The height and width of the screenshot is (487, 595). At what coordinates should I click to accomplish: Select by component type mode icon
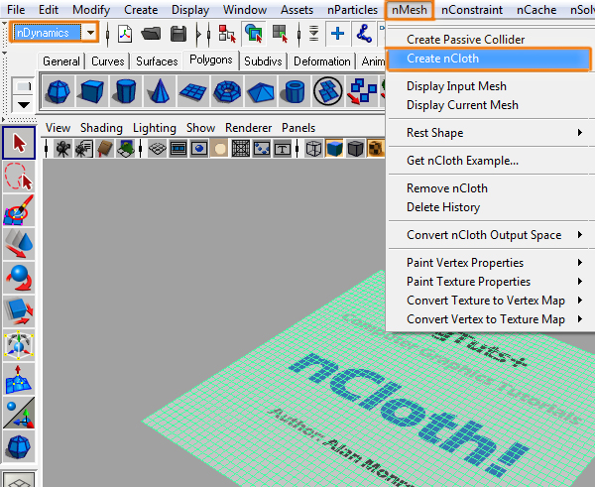click(x=280, y=34)
